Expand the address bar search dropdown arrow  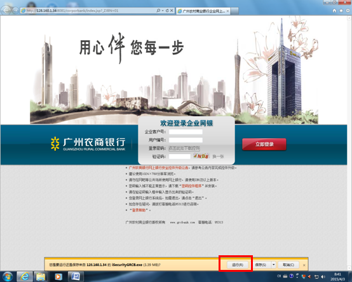pyautogui.click(x=163, y=11)
